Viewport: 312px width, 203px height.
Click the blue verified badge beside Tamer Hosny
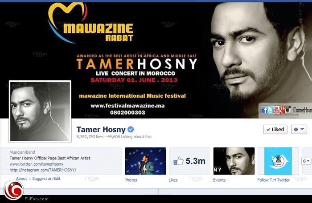coord(131,129)
